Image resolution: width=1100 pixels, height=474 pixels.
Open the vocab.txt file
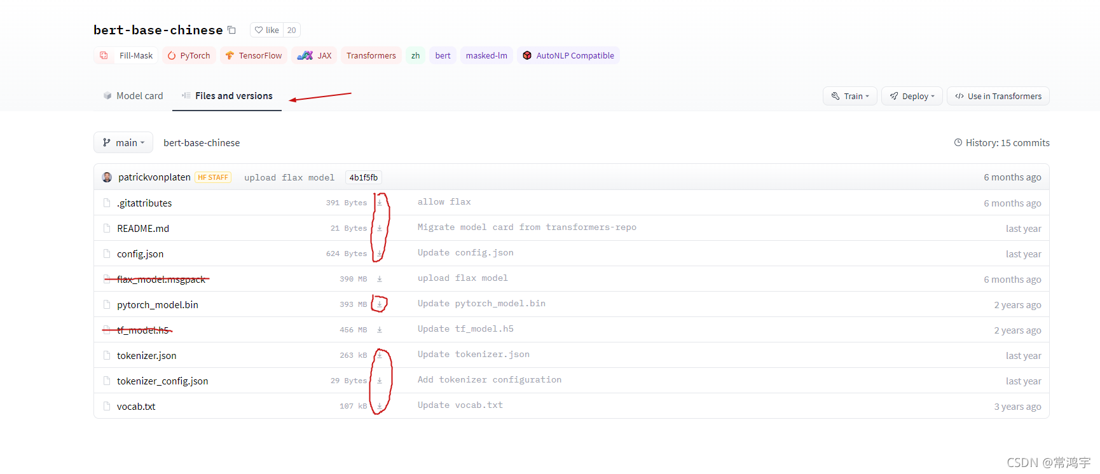[x=136, y=406]
